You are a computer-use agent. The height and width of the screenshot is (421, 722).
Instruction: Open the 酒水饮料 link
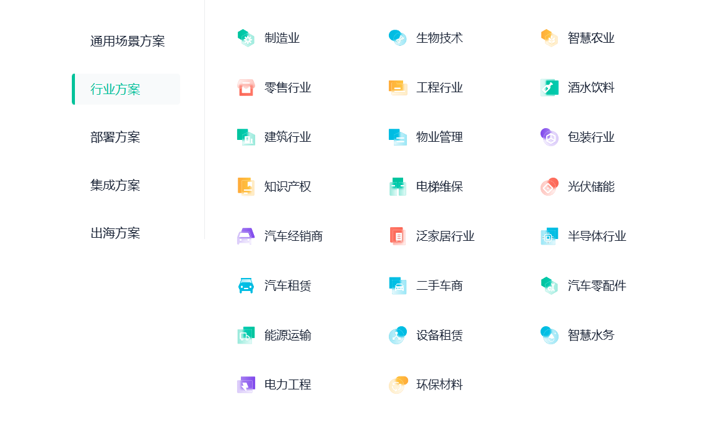tap(591, 87)
